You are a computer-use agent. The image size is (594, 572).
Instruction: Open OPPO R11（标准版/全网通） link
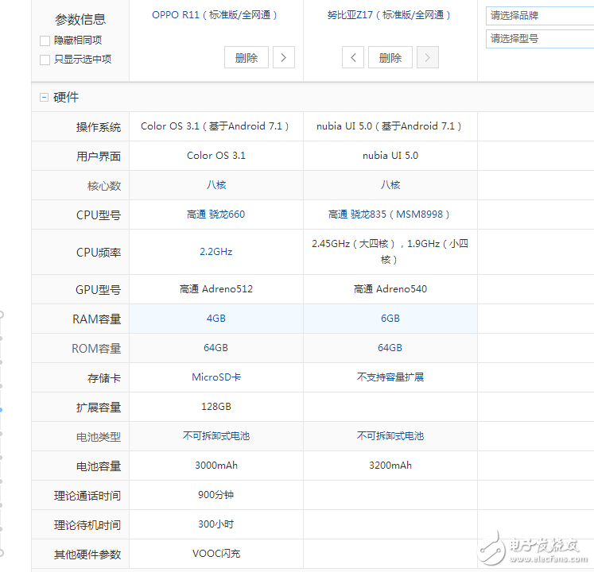[215, 15]
